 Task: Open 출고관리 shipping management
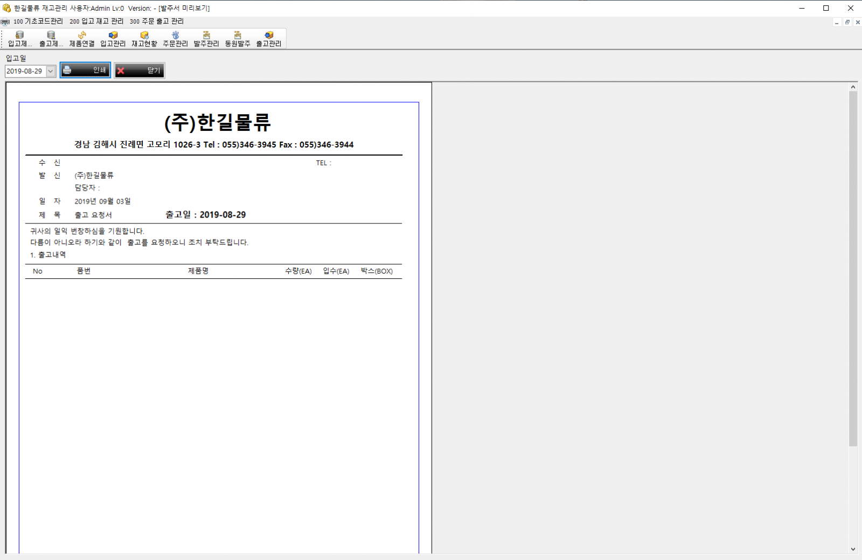(269, 39)
